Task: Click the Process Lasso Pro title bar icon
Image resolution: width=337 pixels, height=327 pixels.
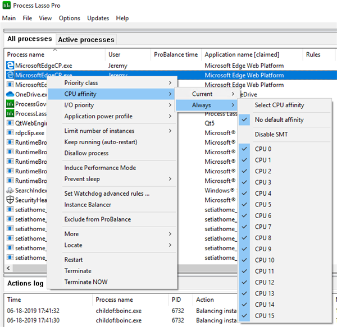Action: (7, 5)
